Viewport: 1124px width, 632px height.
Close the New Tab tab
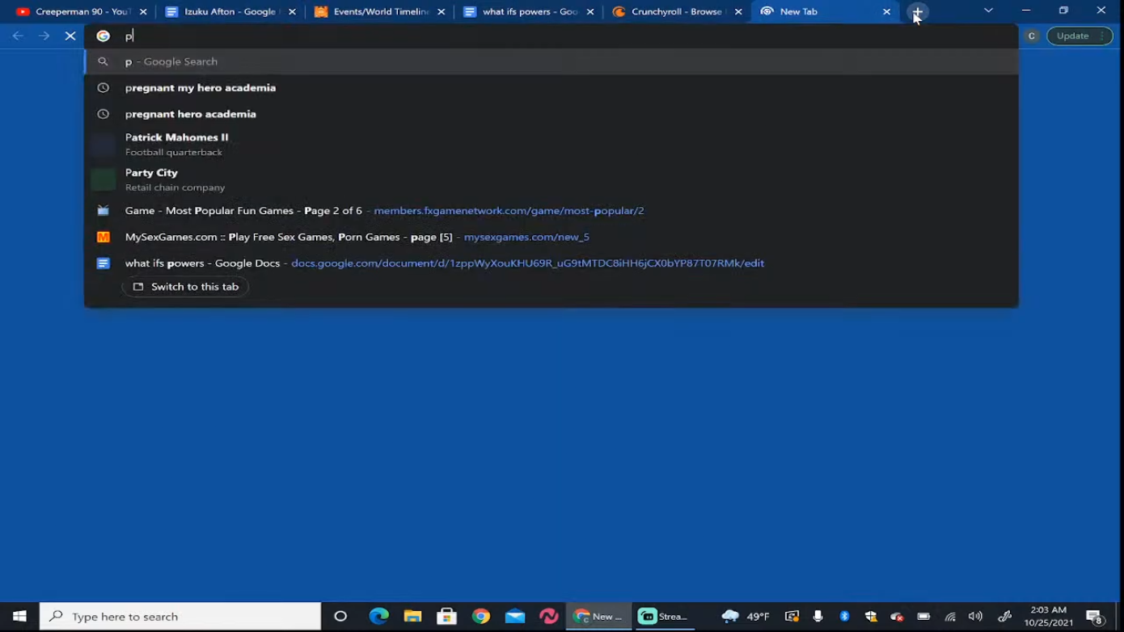pos(887,12)
